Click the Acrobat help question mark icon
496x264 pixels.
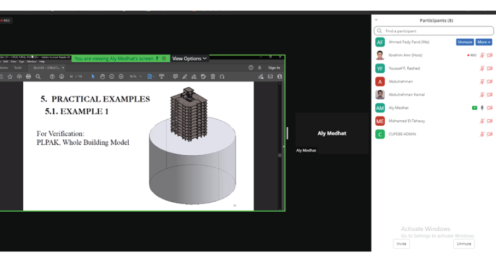coord(251,68)
